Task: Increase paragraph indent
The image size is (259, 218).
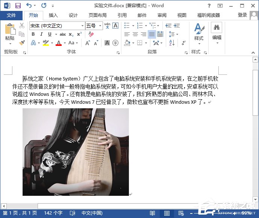Action: [x=177, y=26]
